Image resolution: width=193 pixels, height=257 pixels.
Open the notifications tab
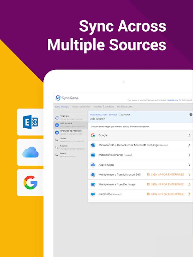pos(125,107)
